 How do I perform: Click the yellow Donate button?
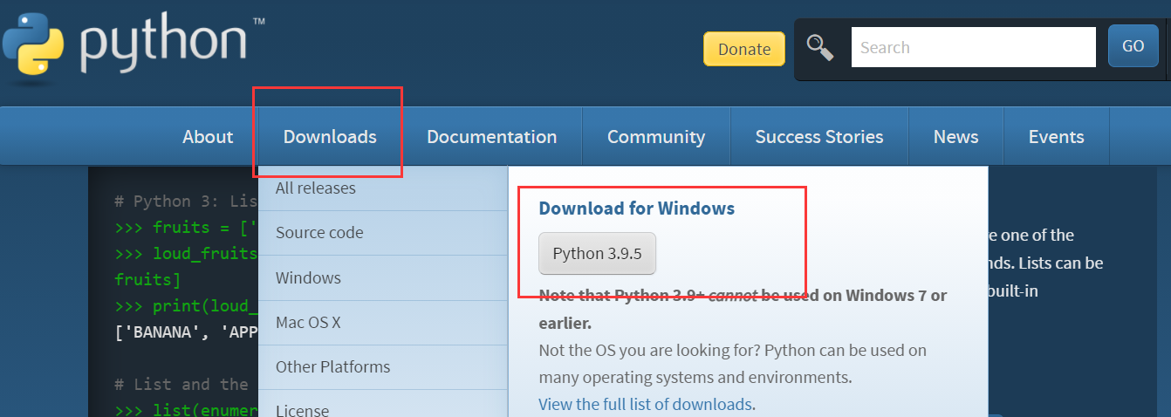[743, 49]
